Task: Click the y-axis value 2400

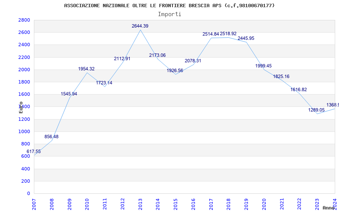Action: 24,45
